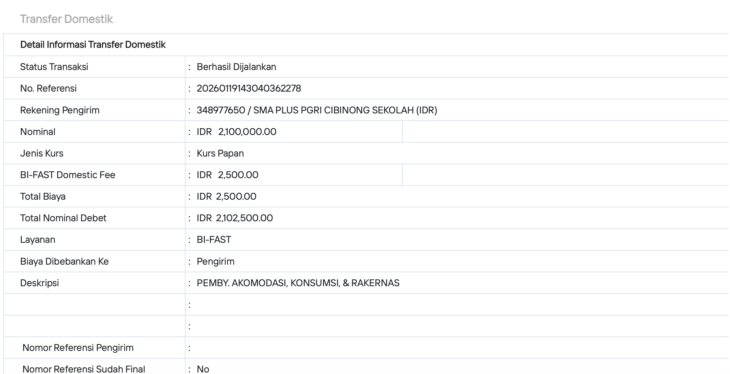Click the Deskripsi label
Screen dimensions: 730x374
(39, 283)
